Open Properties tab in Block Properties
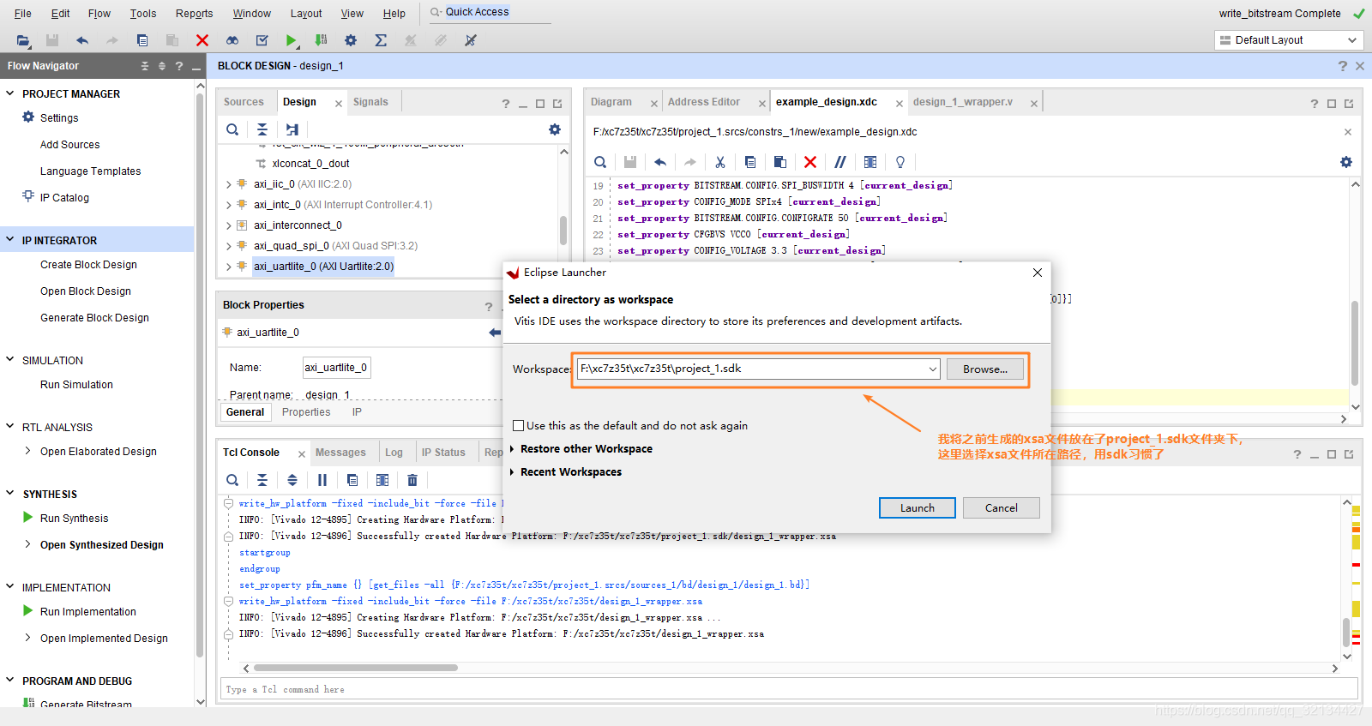Image resolution: width=1372 pixels, height=726 pixels. pyautogui.click(x=306, y=412)
